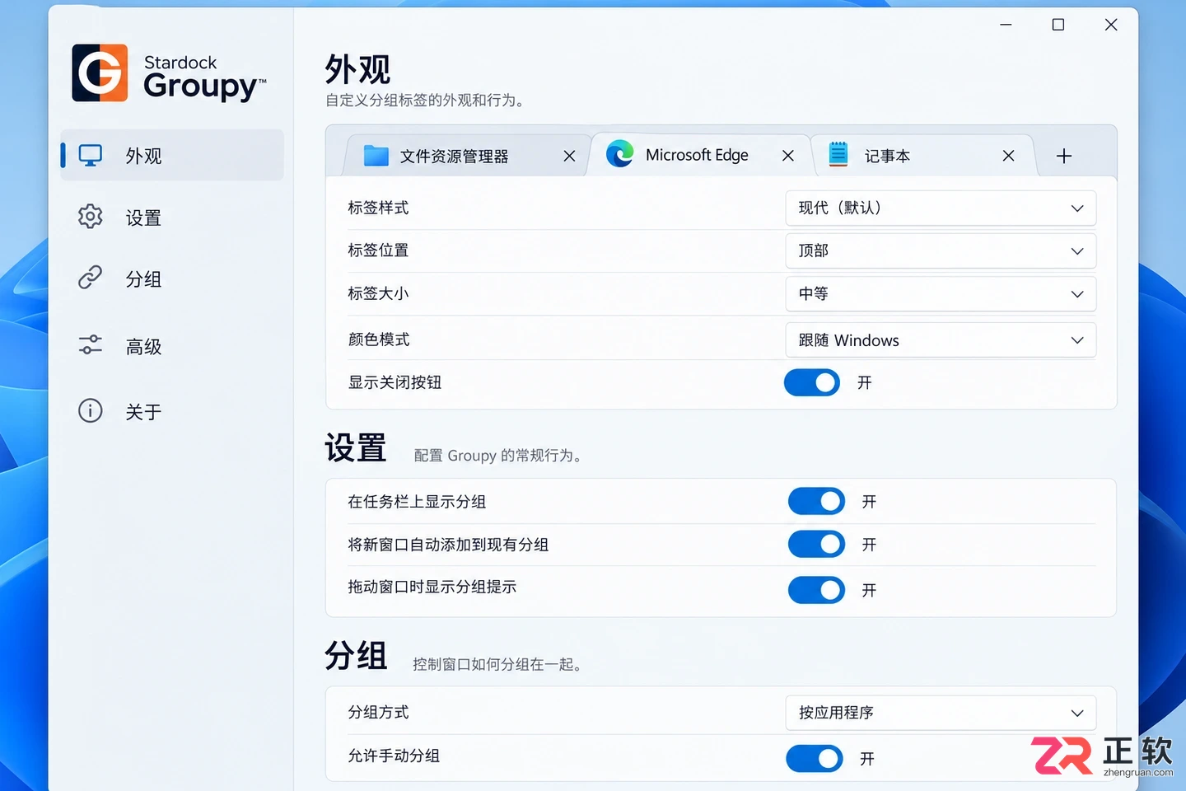Click the 标签位置 label text
Screen dimensions: 1186x791
[x=378, y=250]
